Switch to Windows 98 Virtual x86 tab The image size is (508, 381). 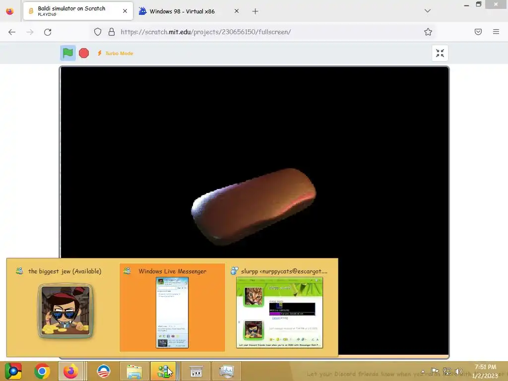click(182, 11)
